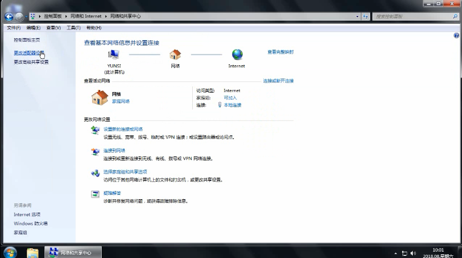The width and height of the screenshot is (462, 258).
Task: Click the YUNSI computer icon in network map
Action: [113, 55]
